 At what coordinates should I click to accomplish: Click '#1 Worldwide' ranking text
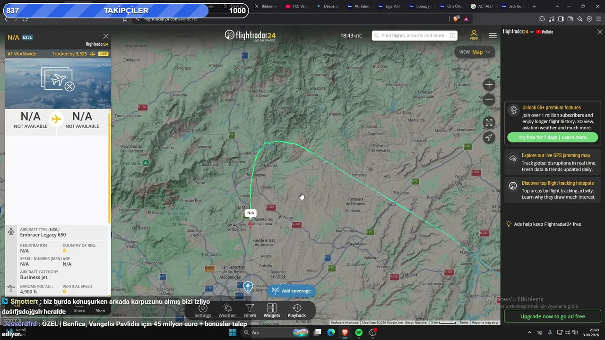[22, 54]
